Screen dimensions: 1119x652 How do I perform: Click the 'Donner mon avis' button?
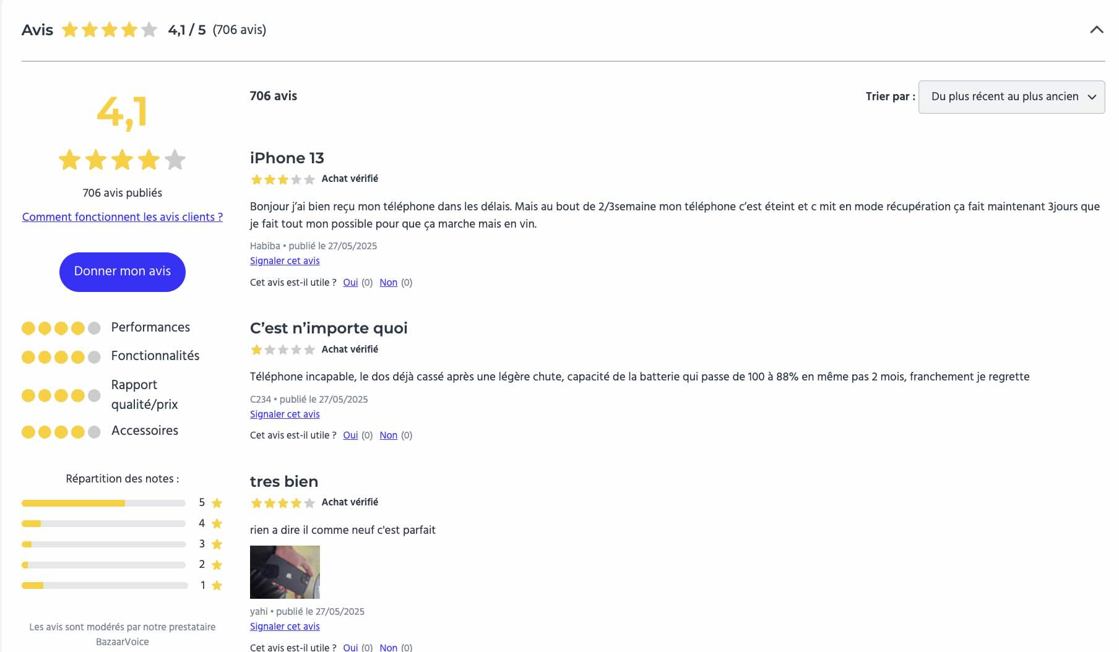pos(123,272)
